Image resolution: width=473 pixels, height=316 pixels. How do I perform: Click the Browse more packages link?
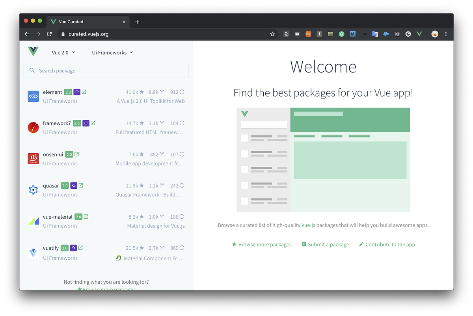coord(264,244)
